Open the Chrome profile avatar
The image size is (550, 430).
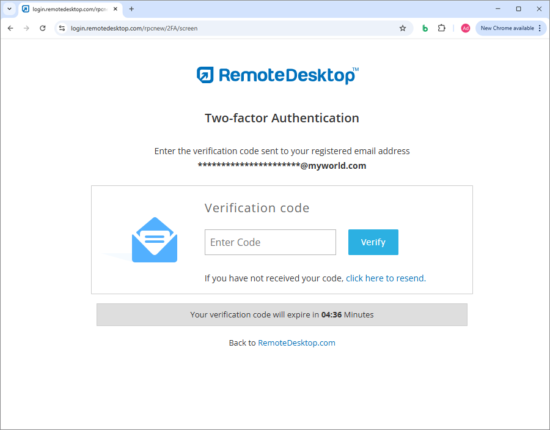466,28
